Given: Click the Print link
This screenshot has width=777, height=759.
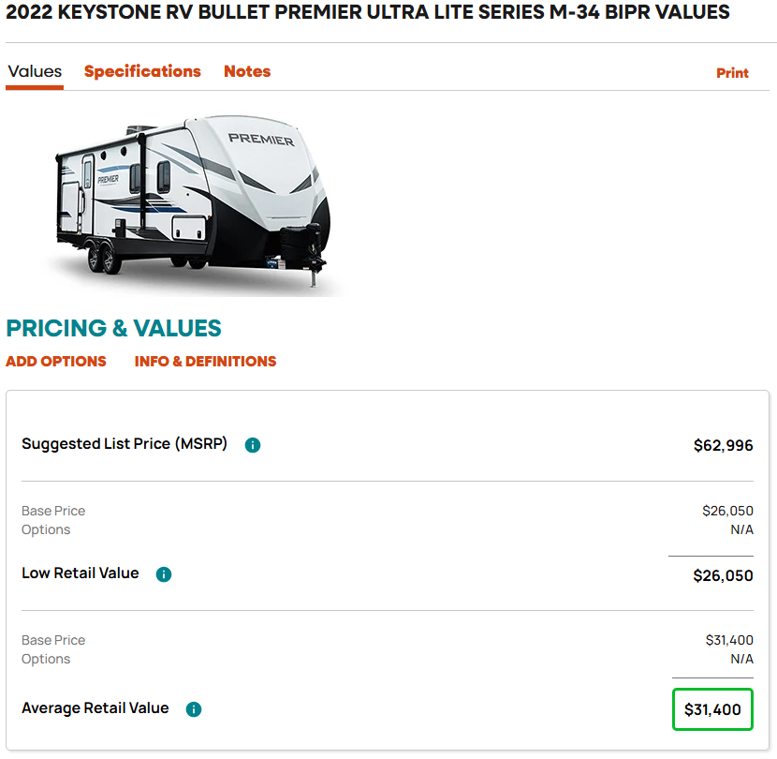Looking at the screenshot, I should point(732,73).
